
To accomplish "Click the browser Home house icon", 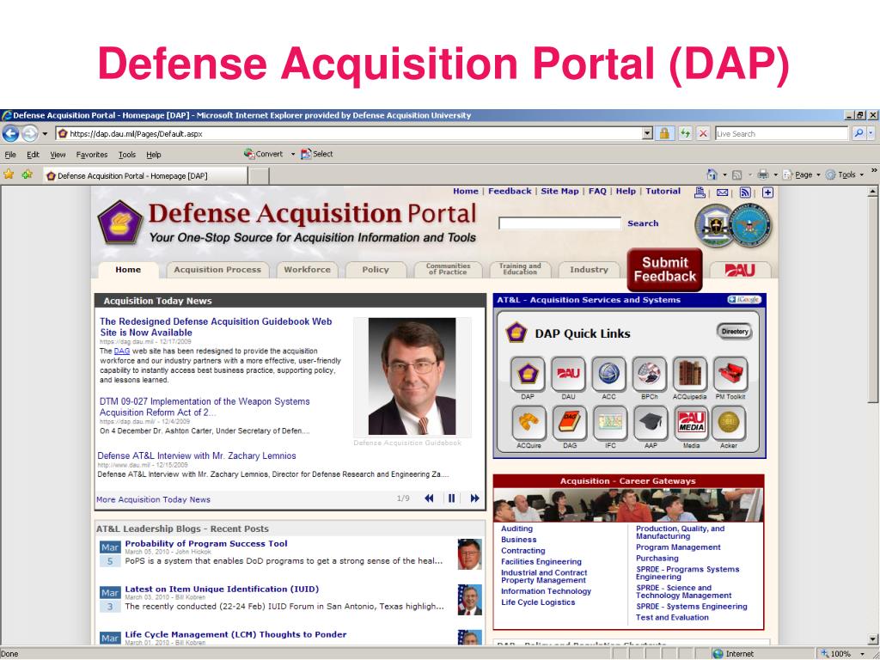I will point(712,174).
